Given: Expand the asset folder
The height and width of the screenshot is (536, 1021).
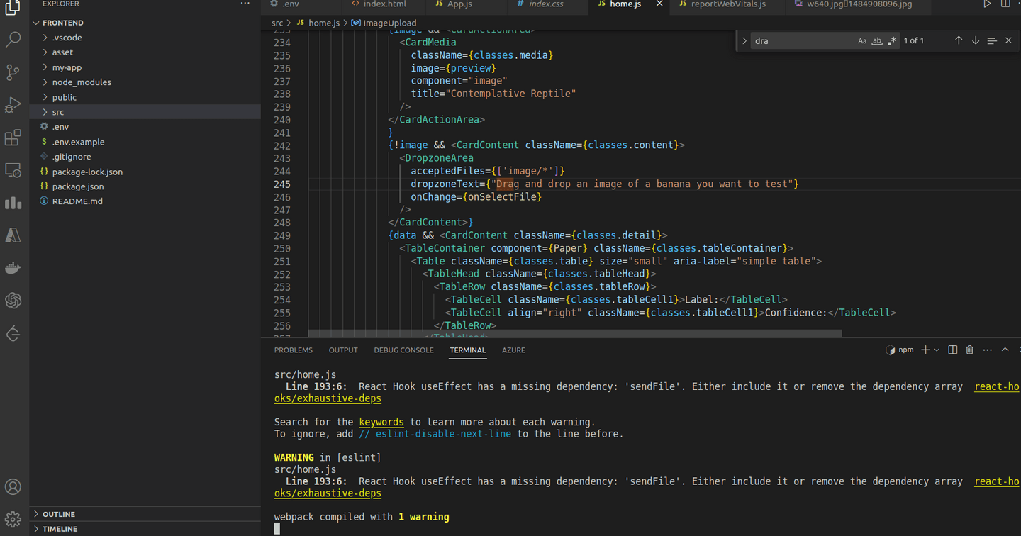Looking at the screenshot, I should point(145,52).
